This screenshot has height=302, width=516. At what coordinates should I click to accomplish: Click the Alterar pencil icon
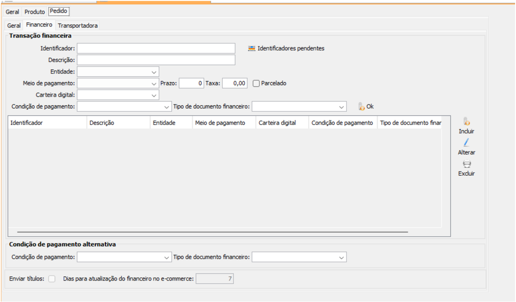click(x=466, y=143)
